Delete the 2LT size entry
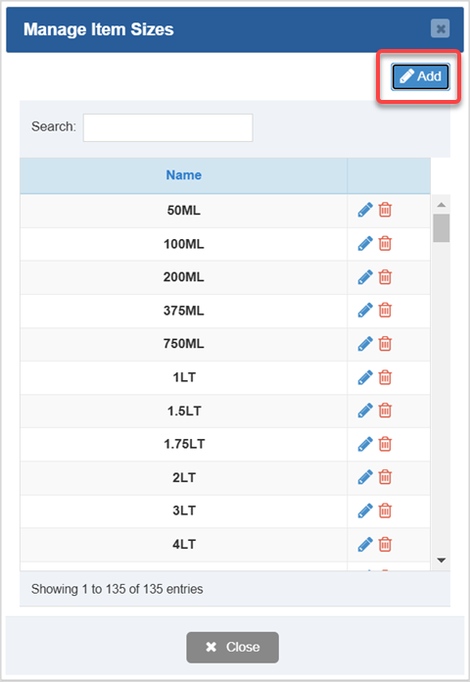 (385, 477)
